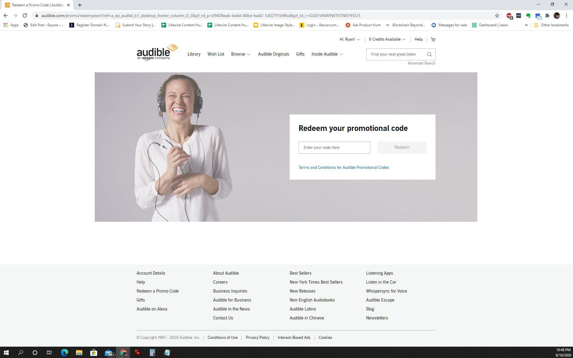573x358 pixels.
Task: Click the search magnifier icon
Action: 429,54
